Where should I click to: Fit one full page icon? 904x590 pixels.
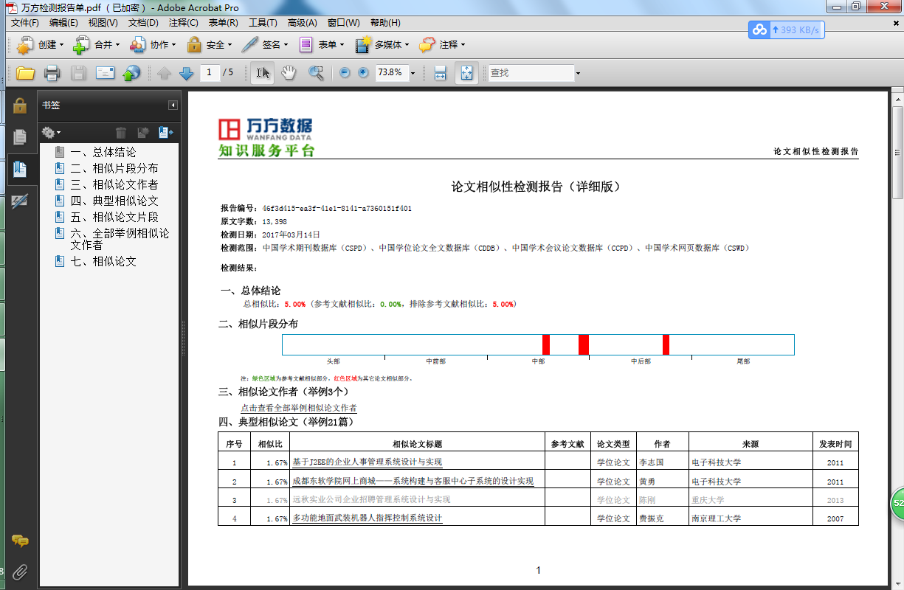[466, 73]
